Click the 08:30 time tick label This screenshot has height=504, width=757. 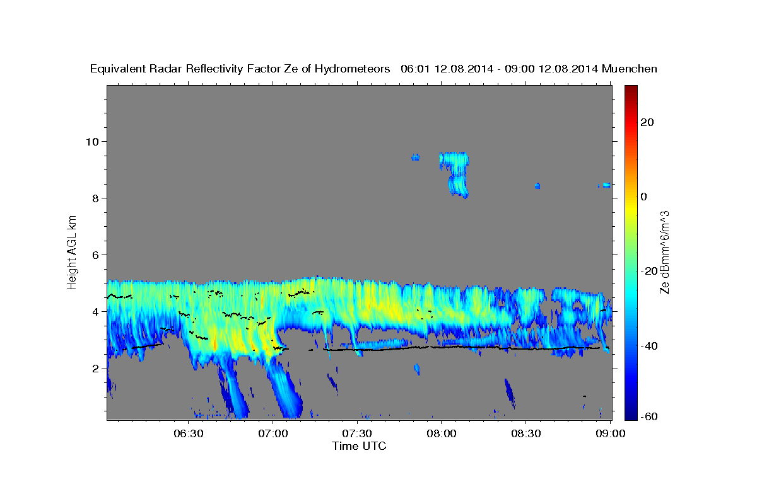click(527, 434)
